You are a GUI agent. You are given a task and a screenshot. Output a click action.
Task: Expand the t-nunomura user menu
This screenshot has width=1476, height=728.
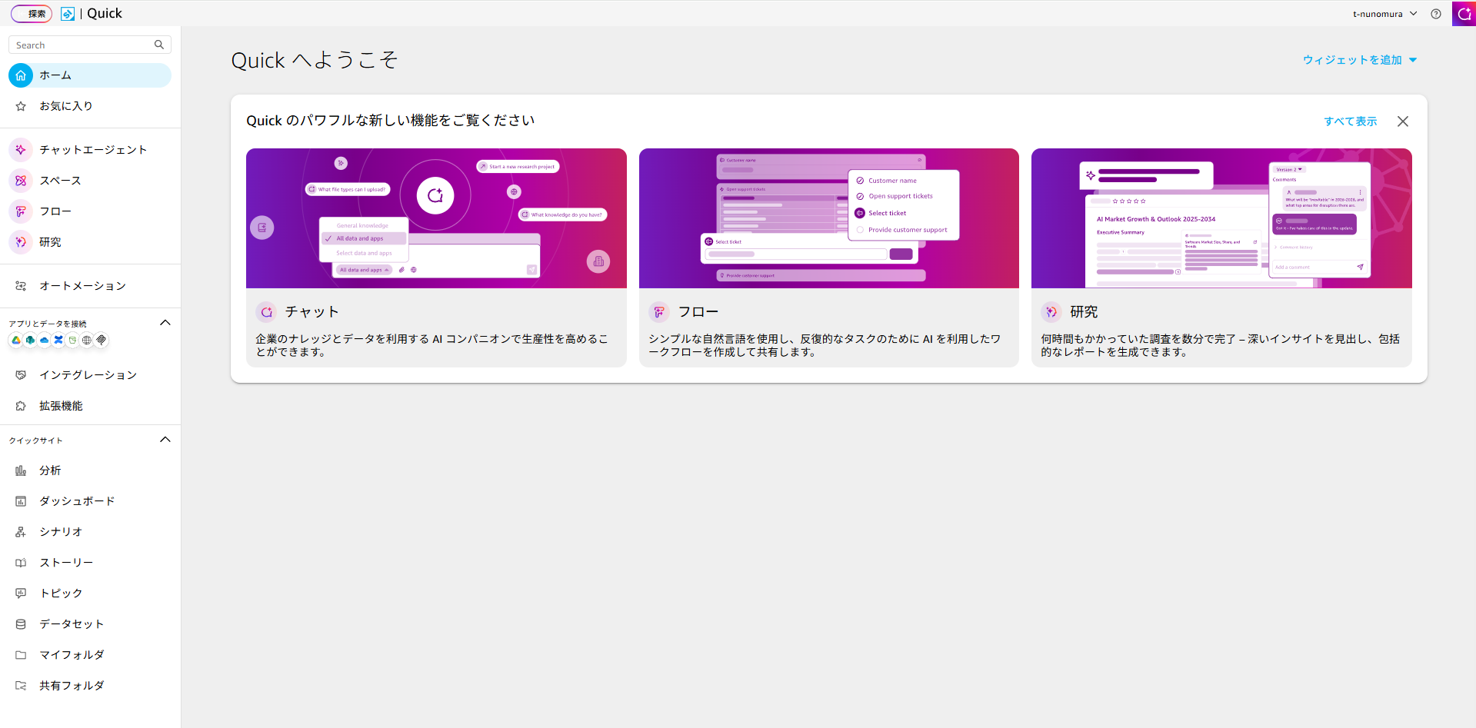[1384, 14]
